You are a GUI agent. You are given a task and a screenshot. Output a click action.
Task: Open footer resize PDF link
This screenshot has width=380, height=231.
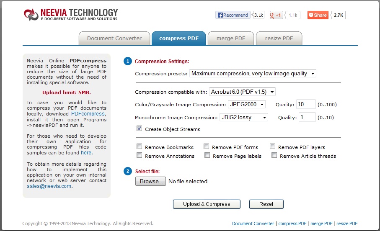pos(347,223)
